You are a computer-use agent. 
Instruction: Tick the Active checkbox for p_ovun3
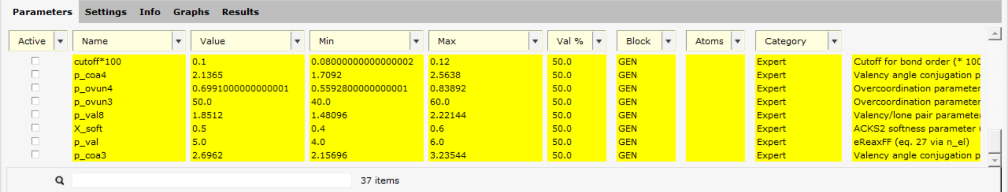[x=35, y=101]
